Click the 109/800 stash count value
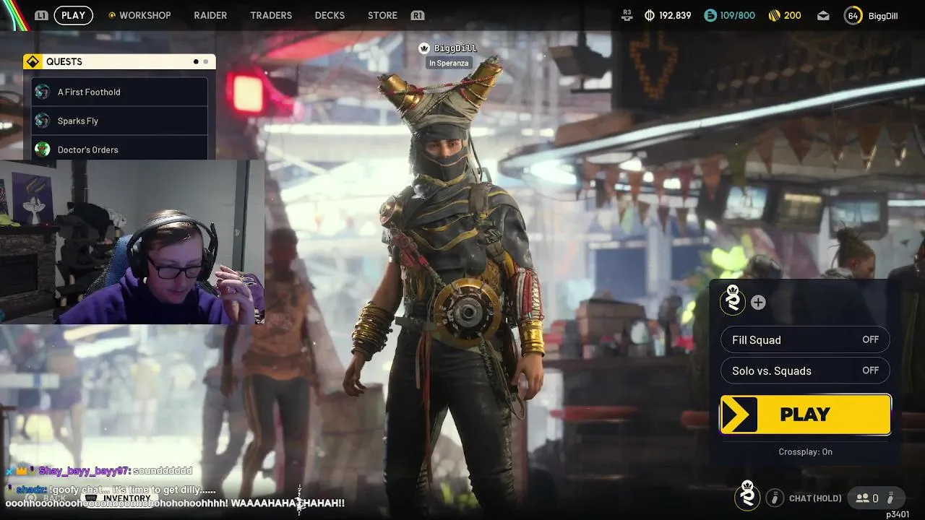The image size is (925, 520). [x=737, y=15]
